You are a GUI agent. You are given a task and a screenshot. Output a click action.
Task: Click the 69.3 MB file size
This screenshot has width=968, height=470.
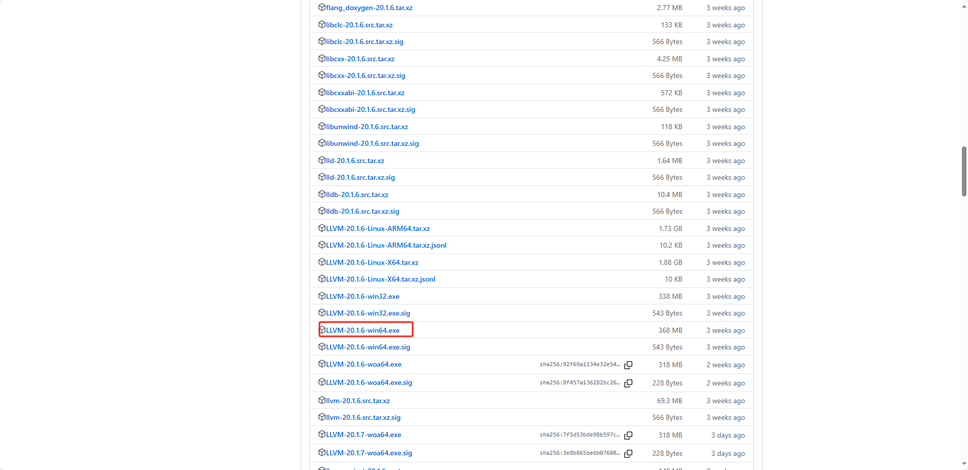(x=669, y=401)
